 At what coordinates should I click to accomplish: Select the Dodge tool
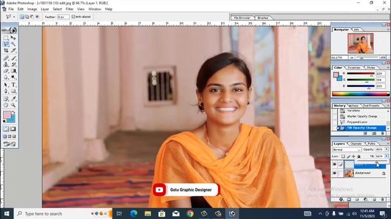13,77
